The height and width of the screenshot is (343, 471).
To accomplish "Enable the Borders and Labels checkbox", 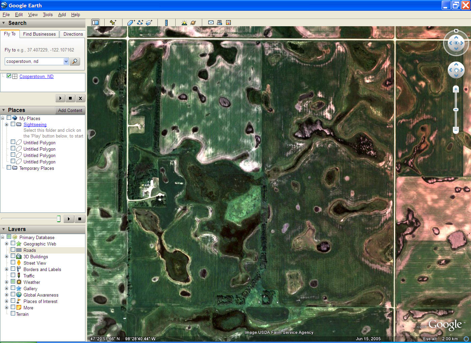I will click(13, 269).
